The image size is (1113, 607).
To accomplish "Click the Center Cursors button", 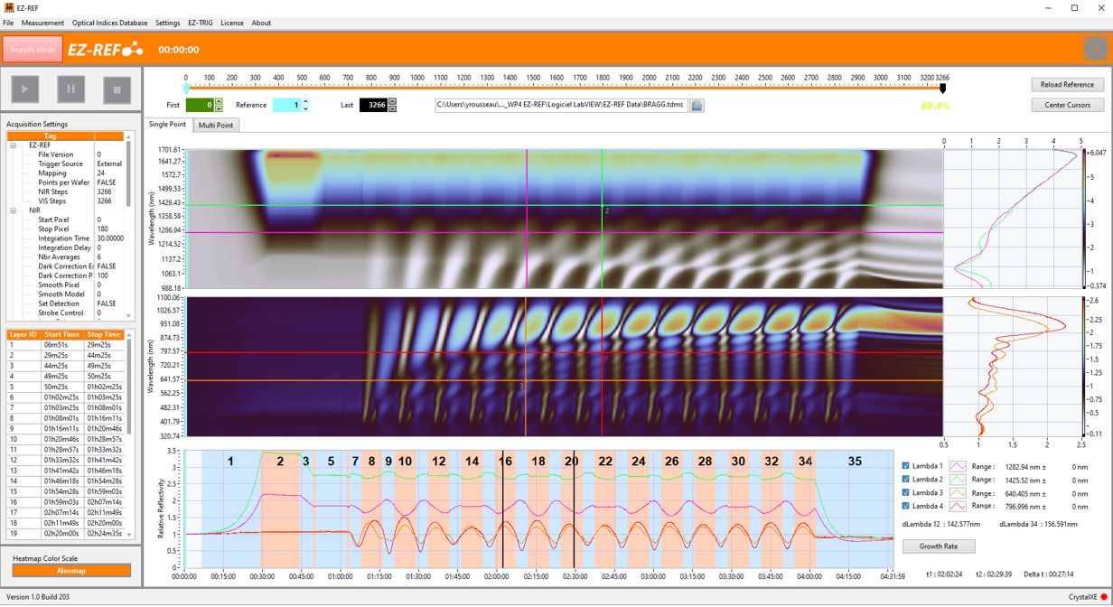I will point(1068,105).
